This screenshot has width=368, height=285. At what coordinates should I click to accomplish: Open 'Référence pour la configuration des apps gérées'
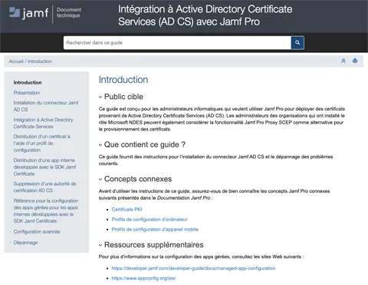(46, 210)
